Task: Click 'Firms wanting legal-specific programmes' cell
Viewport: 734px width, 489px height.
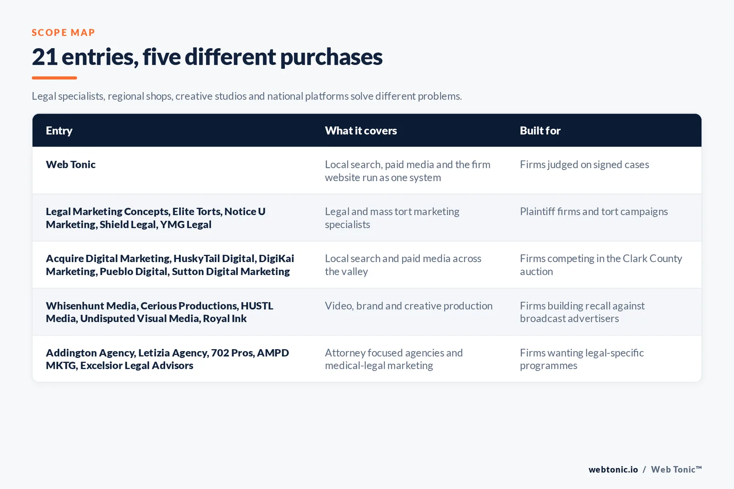Action: tap(582, 359)
